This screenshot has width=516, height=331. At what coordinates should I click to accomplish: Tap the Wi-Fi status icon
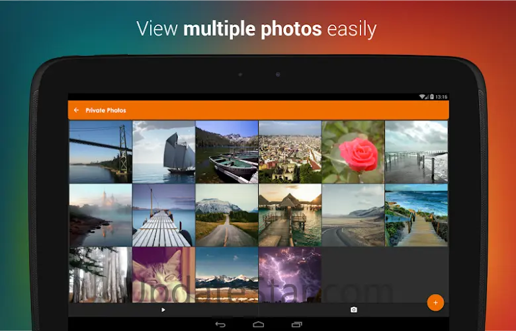pyautogui.click(x=423, y=96)
